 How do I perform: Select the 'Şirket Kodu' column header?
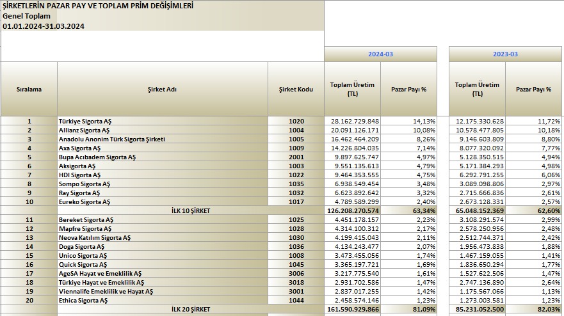click(x=296, y=89)
